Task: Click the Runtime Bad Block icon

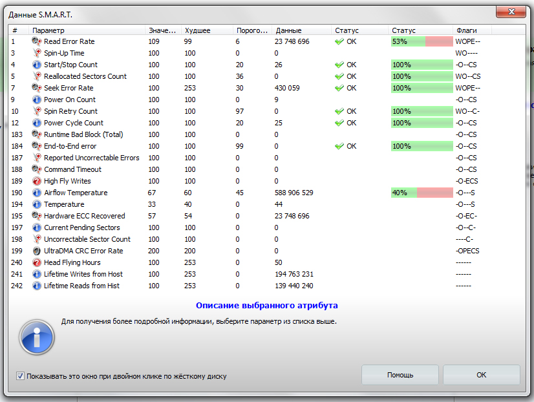Action: [x=36, y=134]
